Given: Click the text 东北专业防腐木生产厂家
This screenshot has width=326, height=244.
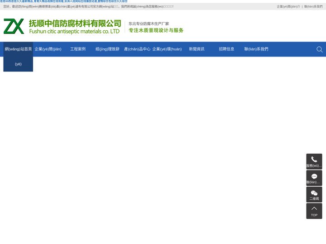Looking at the screenshot, I should pos(149,23).
